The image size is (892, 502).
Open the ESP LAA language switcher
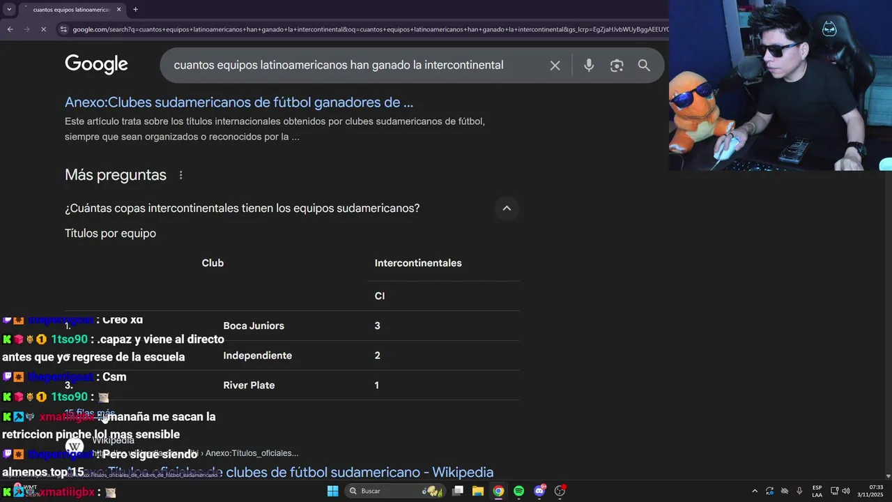(817, 491)
